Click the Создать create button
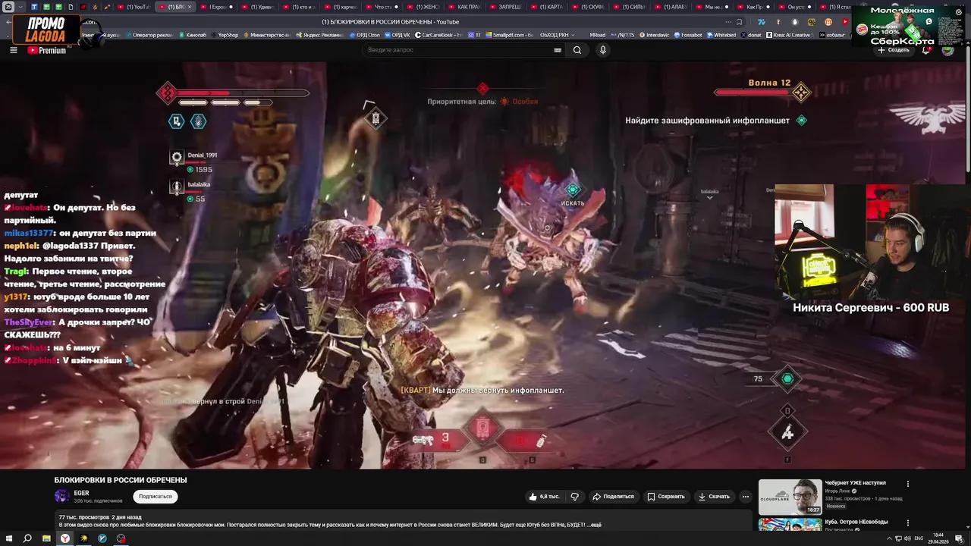 point(893,50)
